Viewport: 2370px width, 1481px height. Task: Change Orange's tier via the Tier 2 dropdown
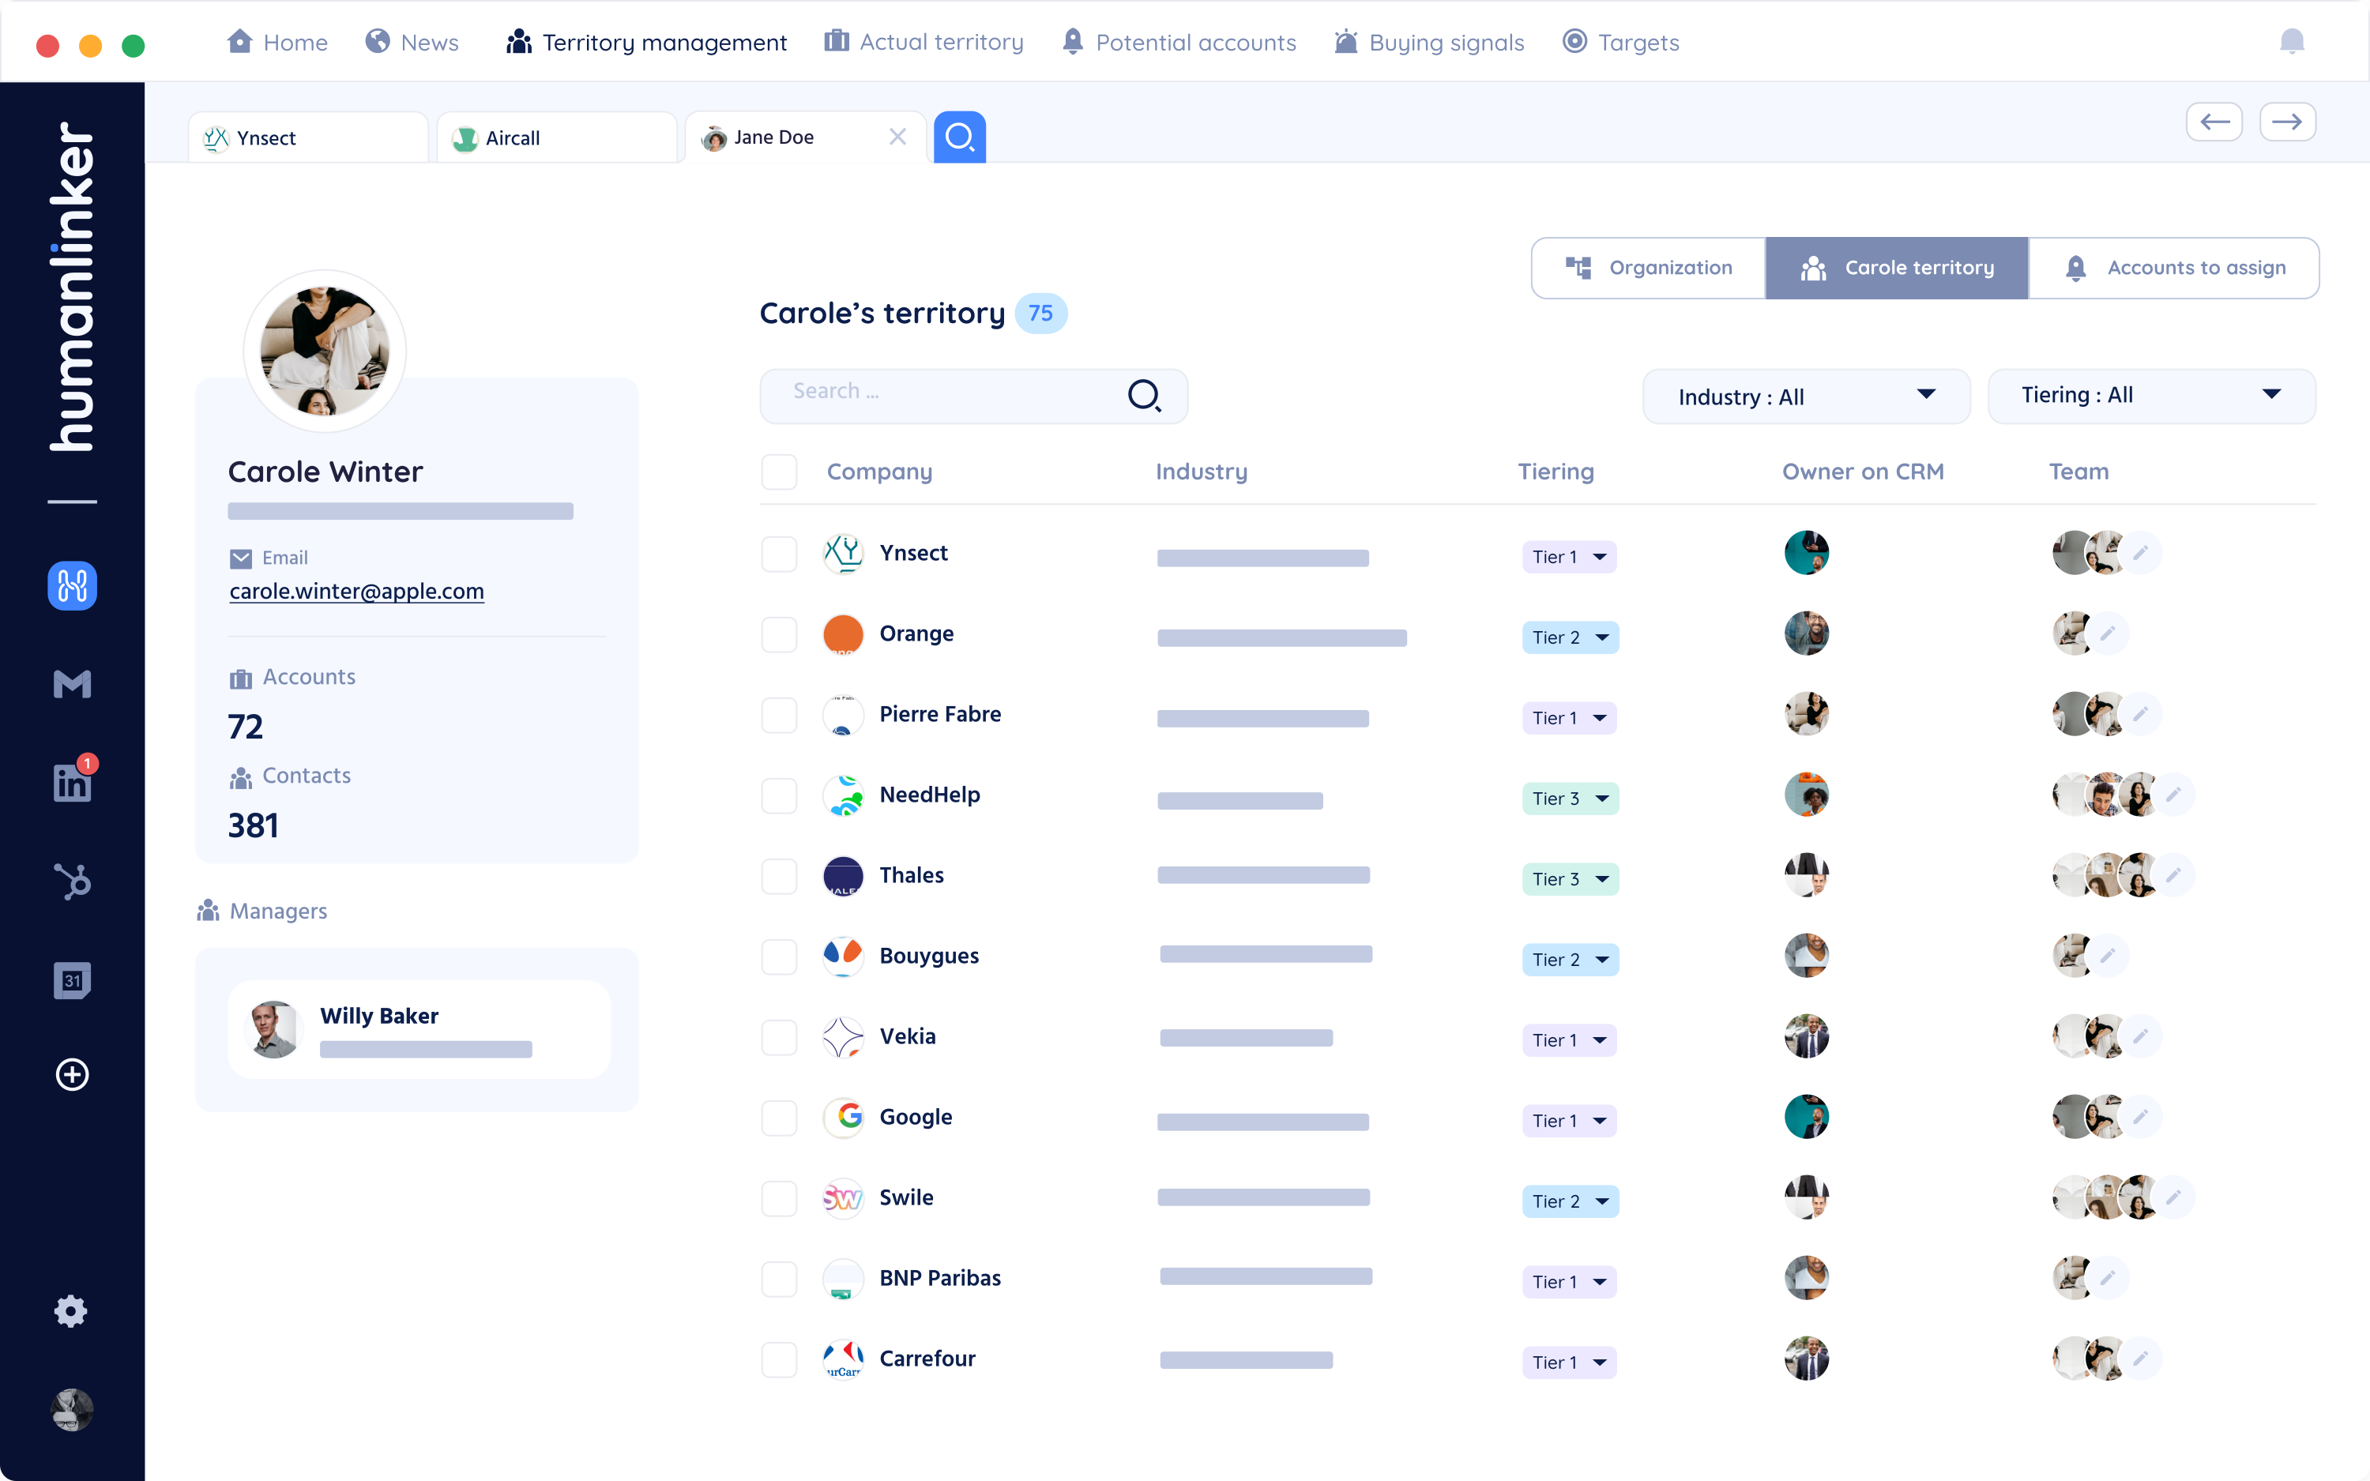pyautogui.click(x=1569, y=637)
